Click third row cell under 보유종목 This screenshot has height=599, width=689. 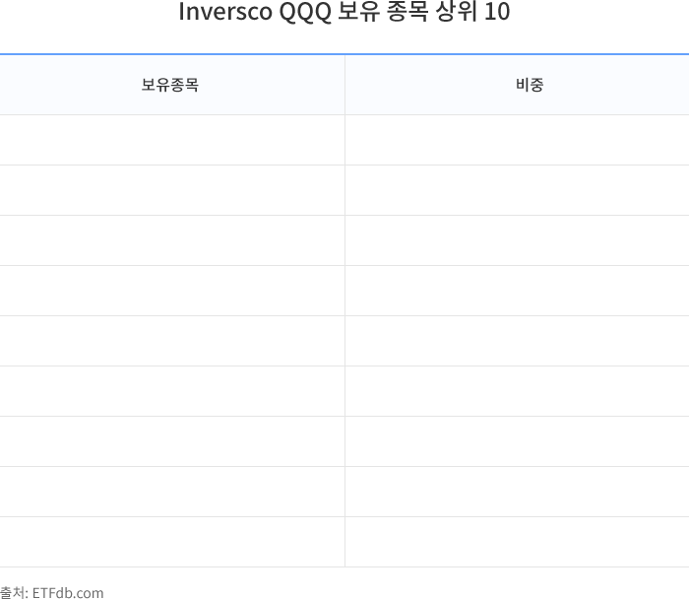(x=171, y=240)
